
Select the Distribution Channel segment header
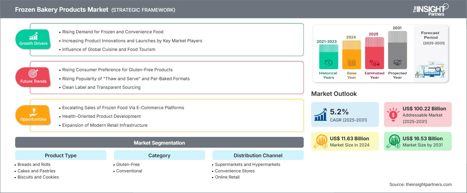[x=258, y=155]
